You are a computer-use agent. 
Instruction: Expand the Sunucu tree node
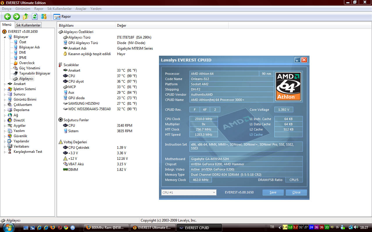click(5, 94)
